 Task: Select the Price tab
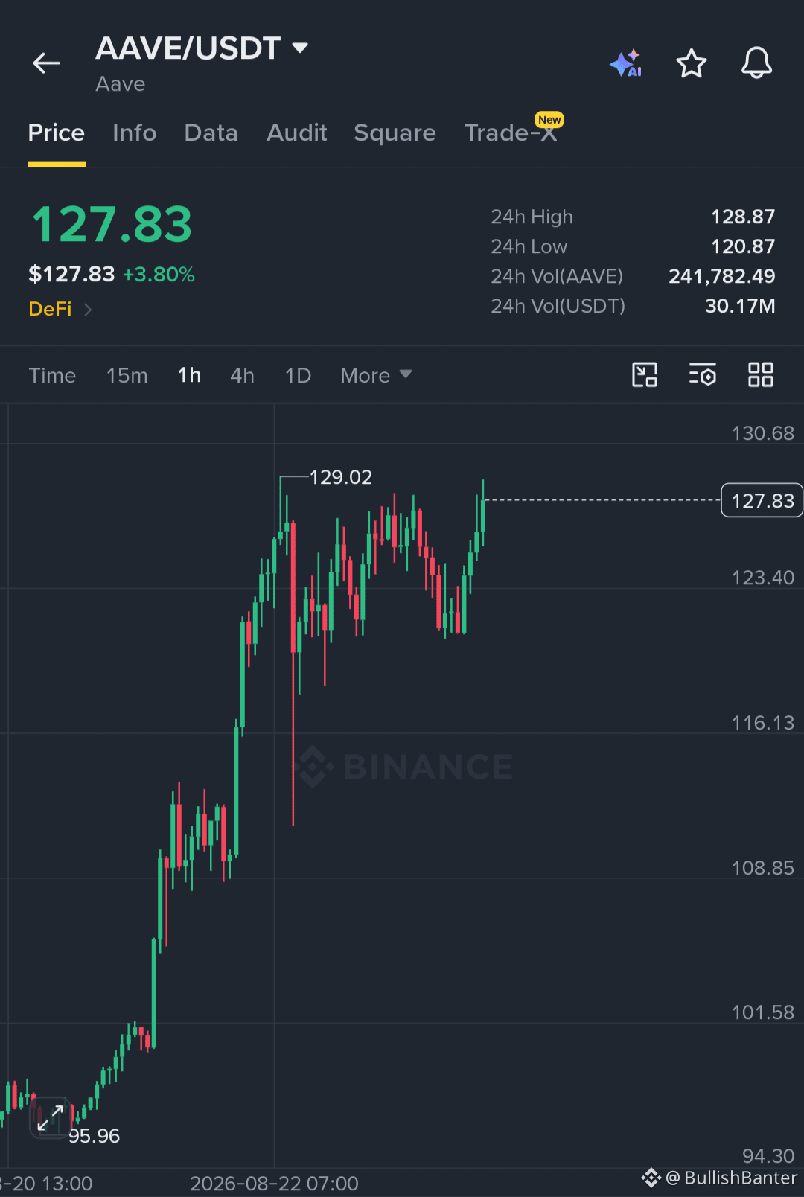pyautogui.click(x=57, y=133)
